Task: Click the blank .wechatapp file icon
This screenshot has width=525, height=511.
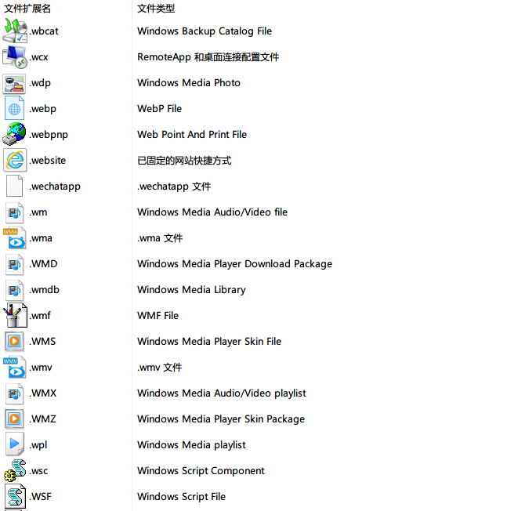Action: point(14,187)
